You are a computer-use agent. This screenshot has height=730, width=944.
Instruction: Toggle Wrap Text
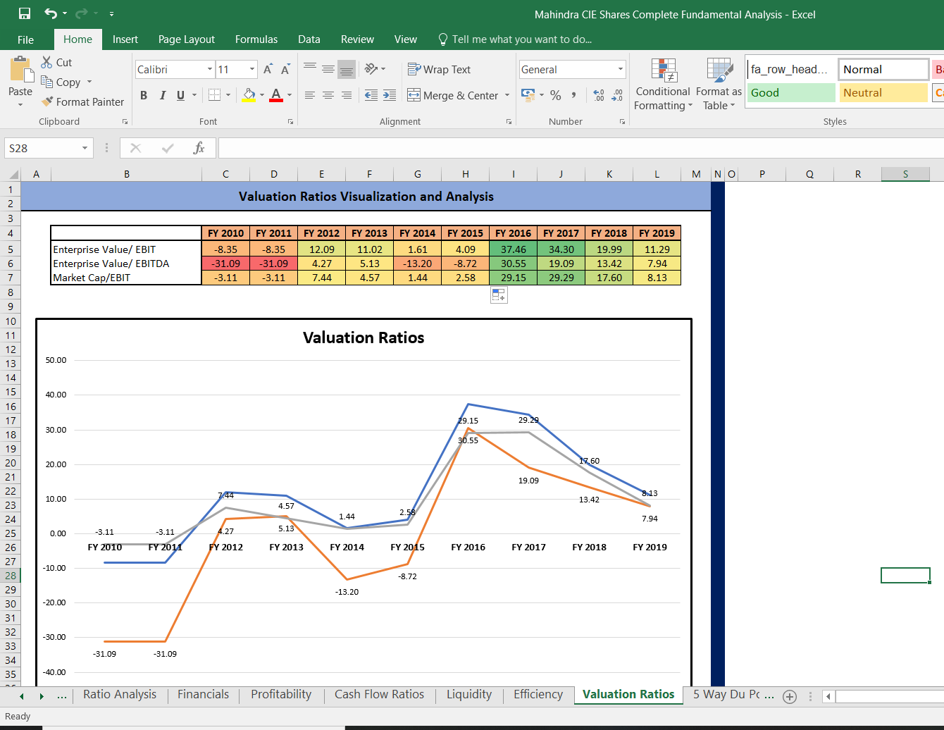click(439, 69)
